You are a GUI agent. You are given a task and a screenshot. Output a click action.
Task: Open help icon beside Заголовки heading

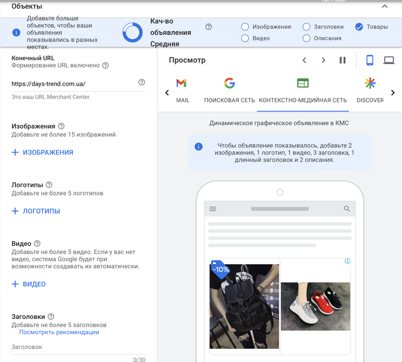tap(51, 317)
